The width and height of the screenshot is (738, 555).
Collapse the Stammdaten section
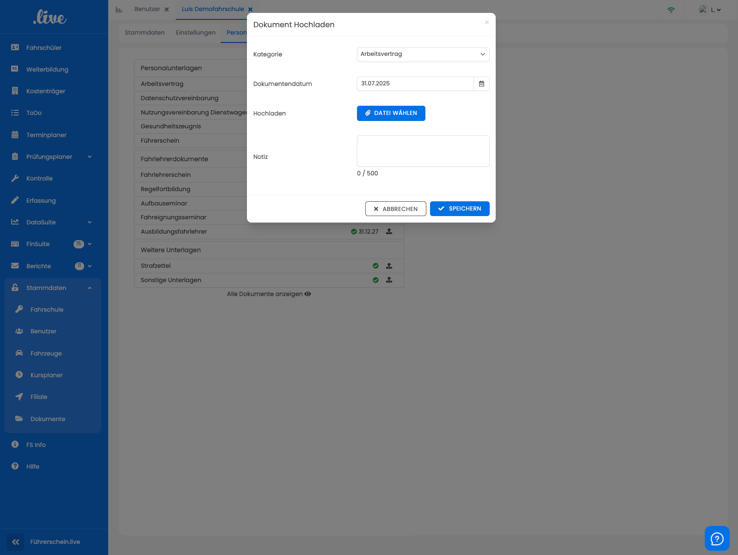point(89,288)
